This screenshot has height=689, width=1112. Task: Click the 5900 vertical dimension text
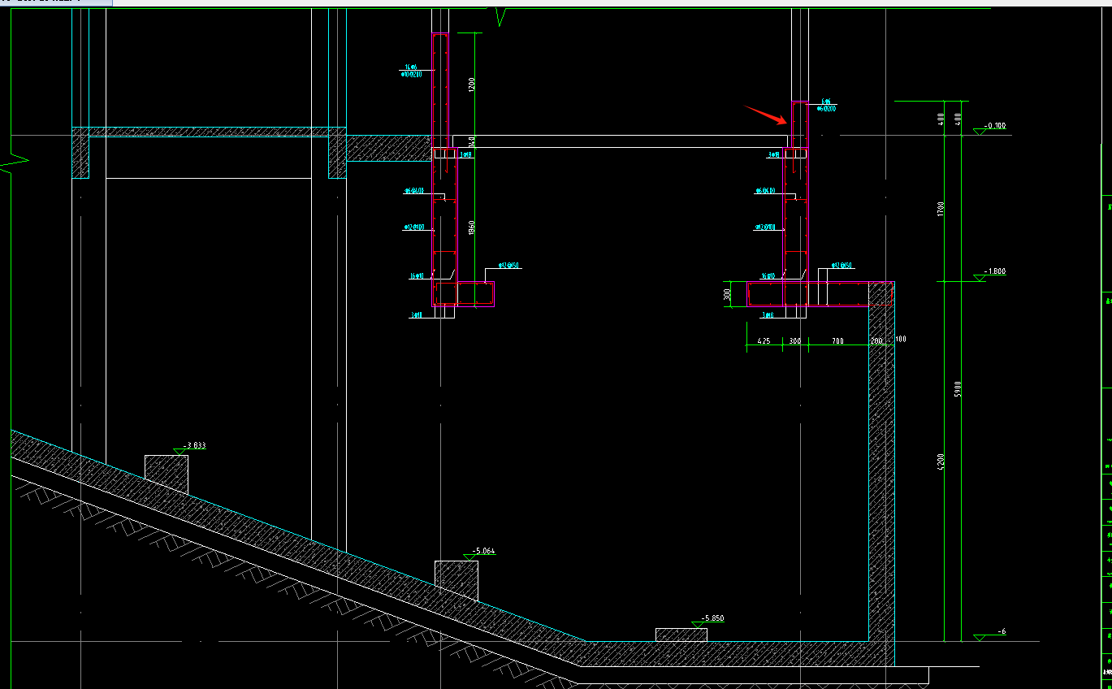(x=959, y=388)
